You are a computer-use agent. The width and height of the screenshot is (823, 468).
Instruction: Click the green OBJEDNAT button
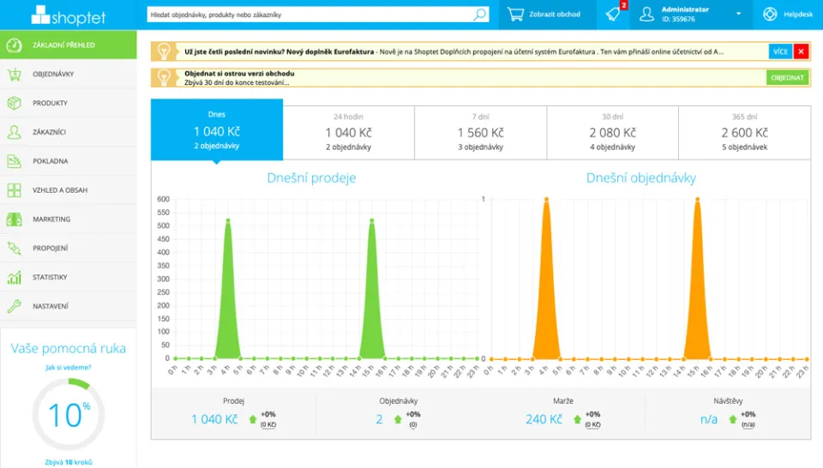tap(787, 78)
